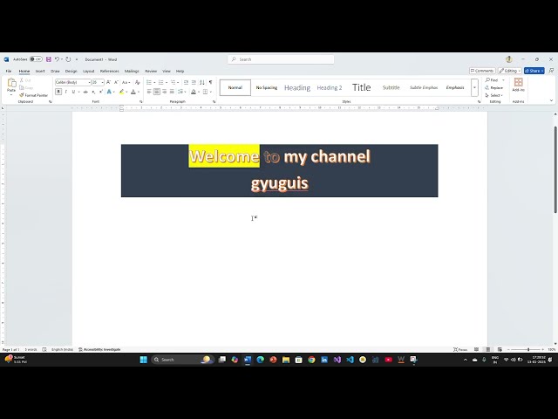Click the Paste button

click(x=11, y=86)
